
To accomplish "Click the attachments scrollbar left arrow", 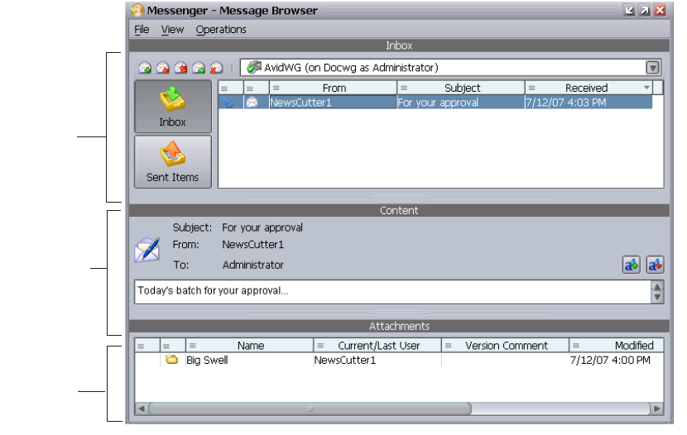I will [141, 409].
